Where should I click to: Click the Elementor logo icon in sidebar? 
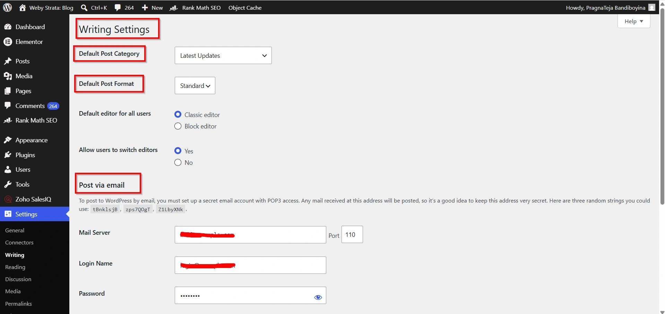coord(8,42)
